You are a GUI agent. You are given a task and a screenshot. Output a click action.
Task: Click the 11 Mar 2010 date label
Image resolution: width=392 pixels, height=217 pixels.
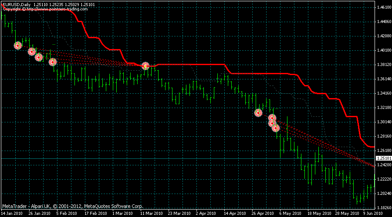(151, 214)
